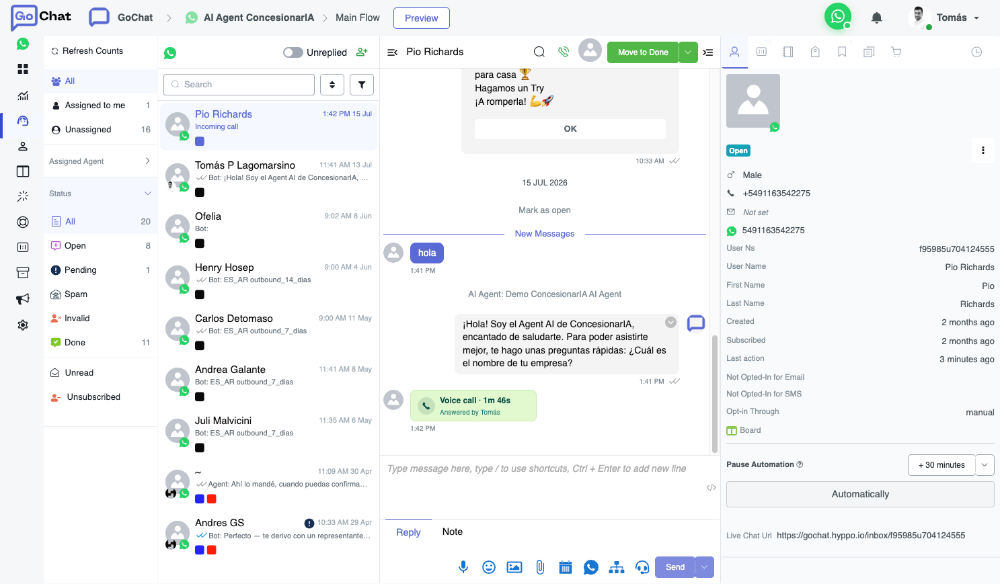Click the Preview button

click(422, 18)
